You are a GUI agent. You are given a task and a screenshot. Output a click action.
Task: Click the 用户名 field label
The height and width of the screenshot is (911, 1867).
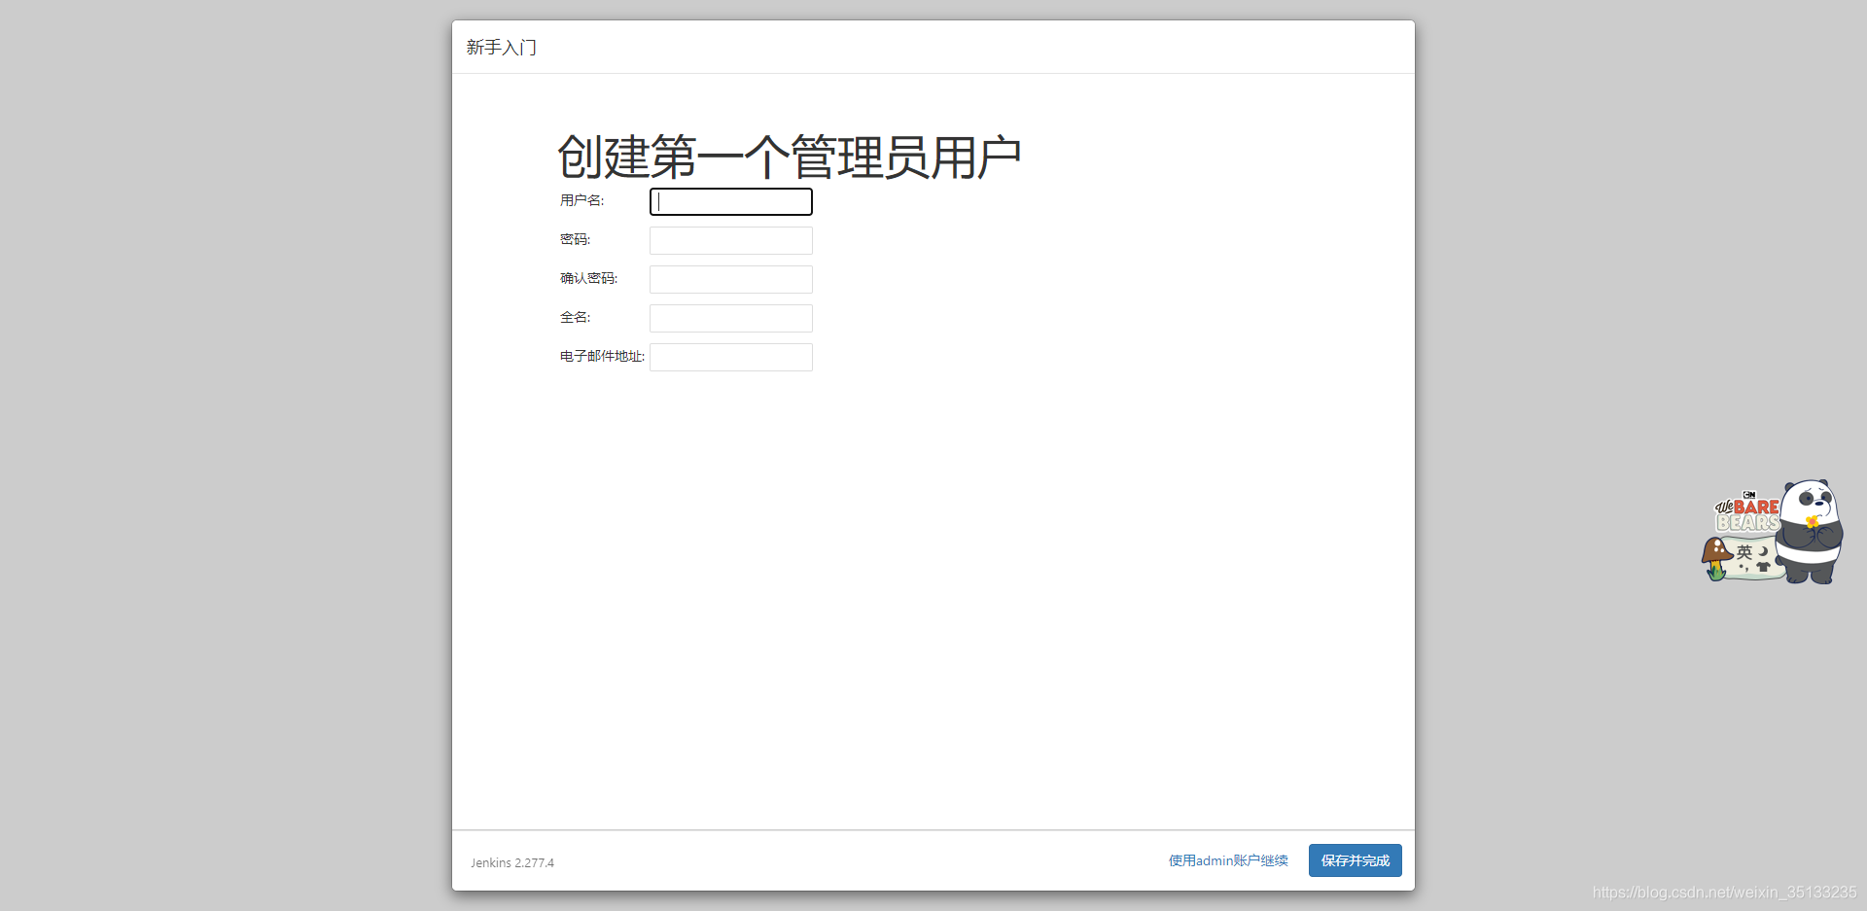pos(581,200)
